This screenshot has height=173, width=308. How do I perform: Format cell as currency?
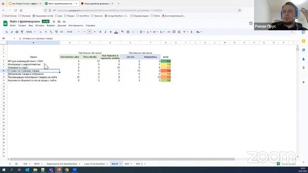click(40, 32)
